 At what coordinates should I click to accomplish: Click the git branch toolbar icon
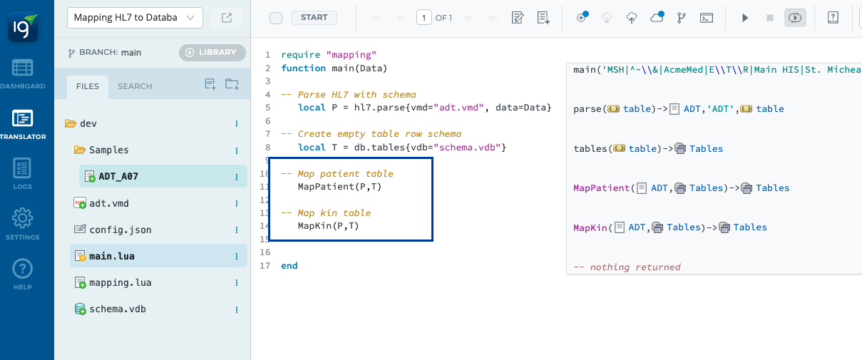coord(681,18)
